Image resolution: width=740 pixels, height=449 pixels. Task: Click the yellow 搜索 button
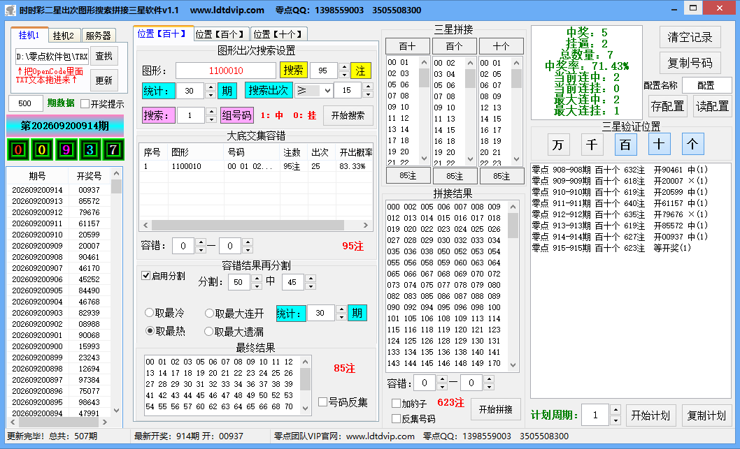pyautogui.click(x=293, y=71)
